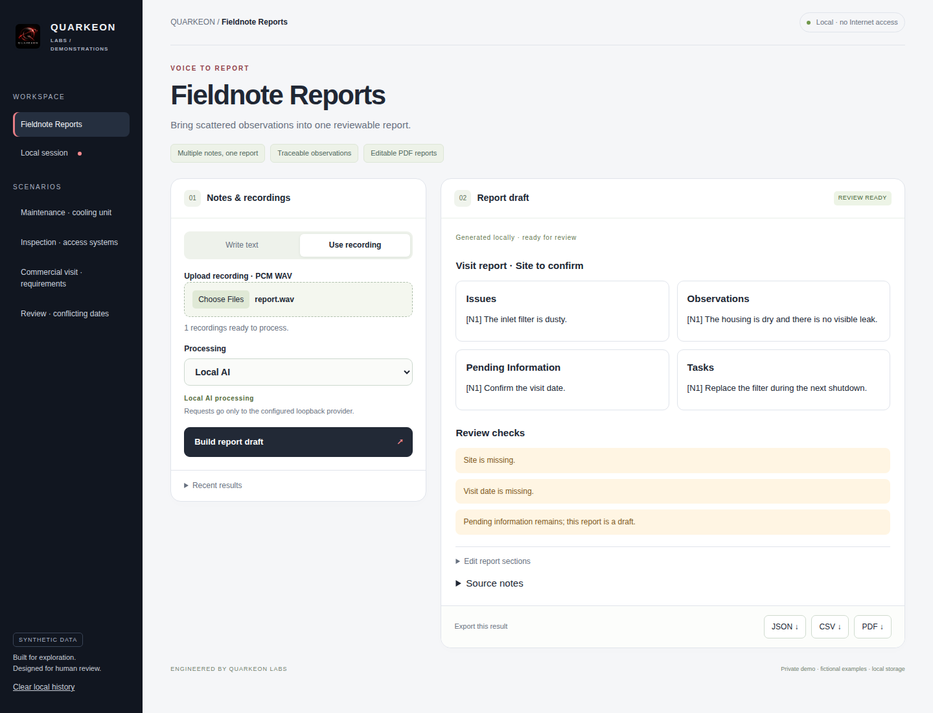Click the Quarkeon logo icon
The image size is (933, 713).
coord(28,36)
